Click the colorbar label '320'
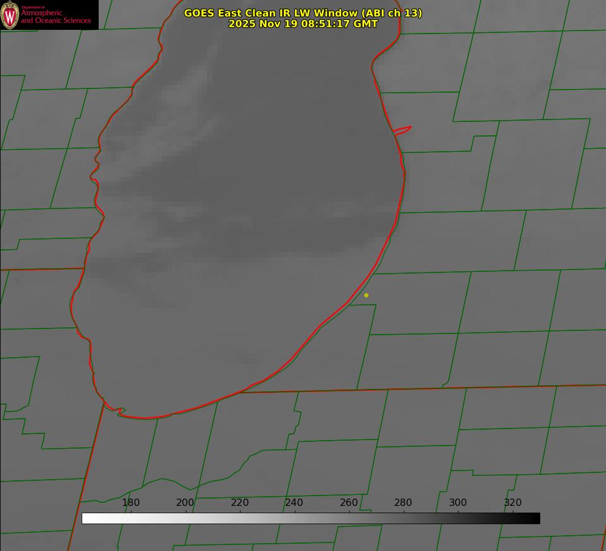This screenshot has height=551, width=606. [513, 502]
